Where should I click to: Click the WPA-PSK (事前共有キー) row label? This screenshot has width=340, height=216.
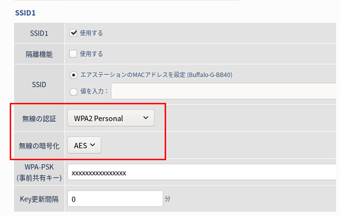(39, 172)
